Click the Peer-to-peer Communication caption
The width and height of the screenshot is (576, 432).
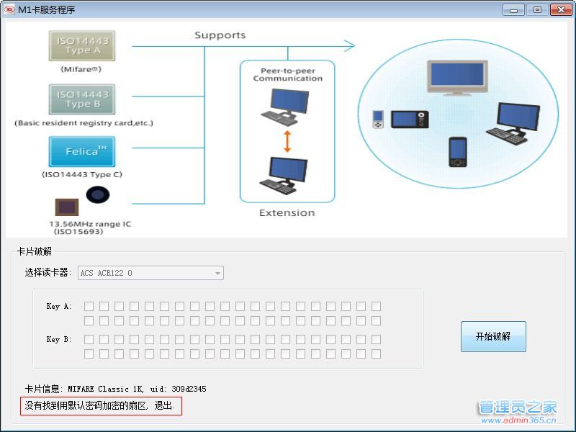287,75
